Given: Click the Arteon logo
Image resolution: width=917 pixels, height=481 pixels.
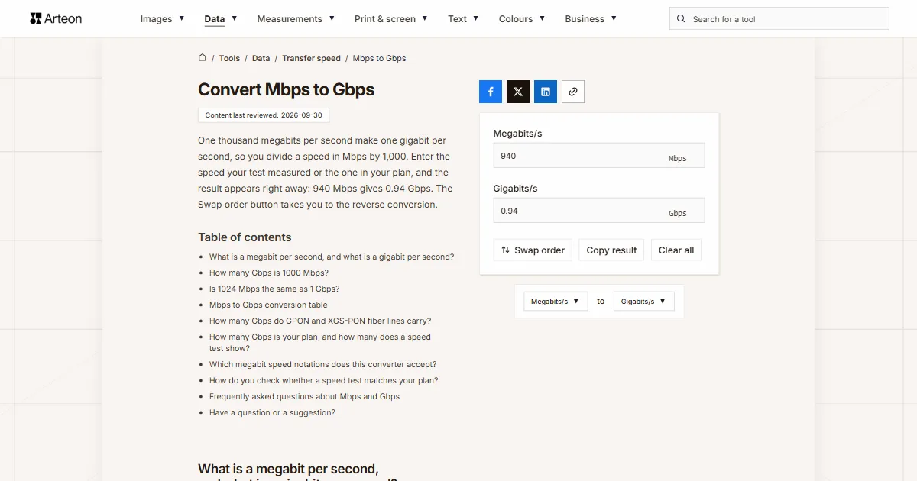Looking at the screenshot, I should pyautogui.click(x=56, y=18).
